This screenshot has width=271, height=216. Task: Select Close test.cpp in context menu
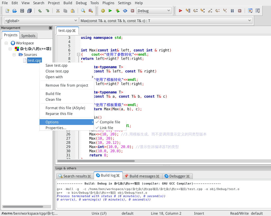tap(67, 71)
